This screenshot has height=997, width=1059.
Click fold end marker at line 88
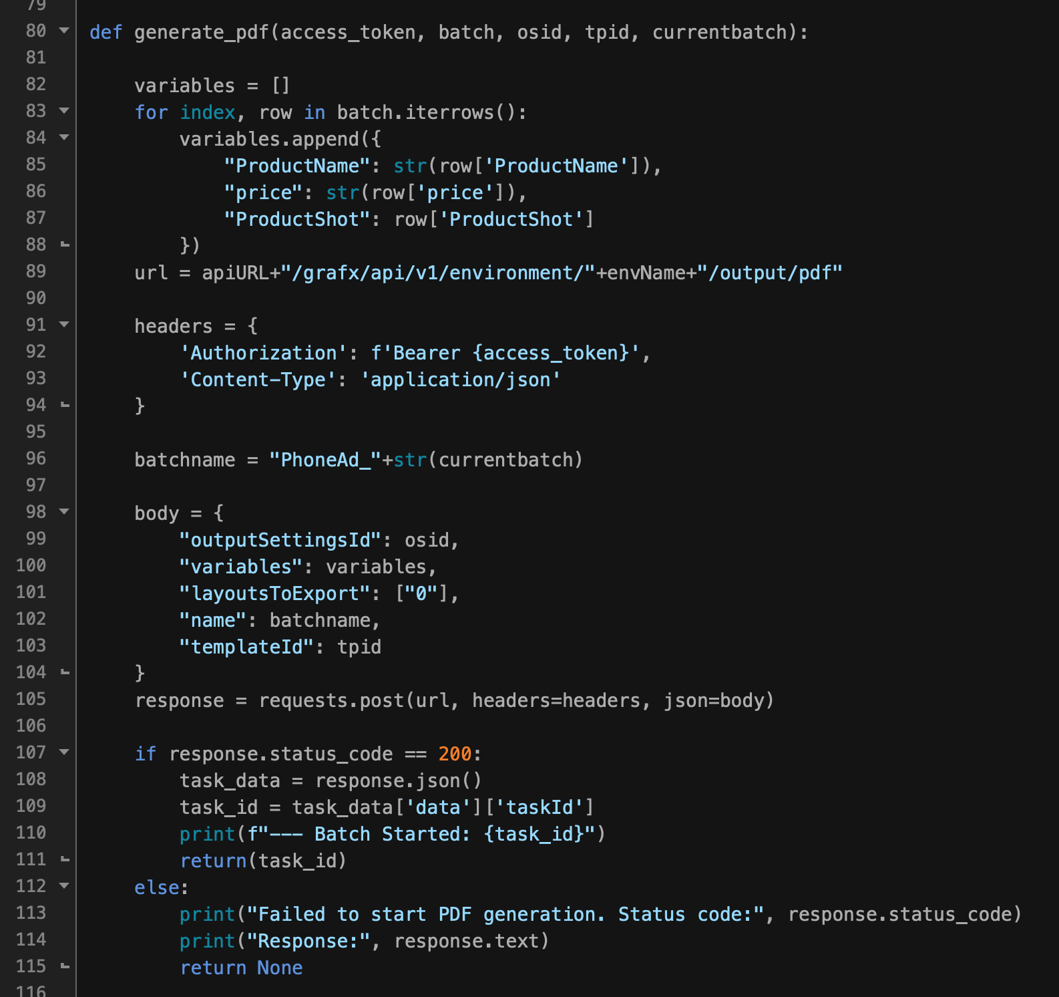(65, 245)
